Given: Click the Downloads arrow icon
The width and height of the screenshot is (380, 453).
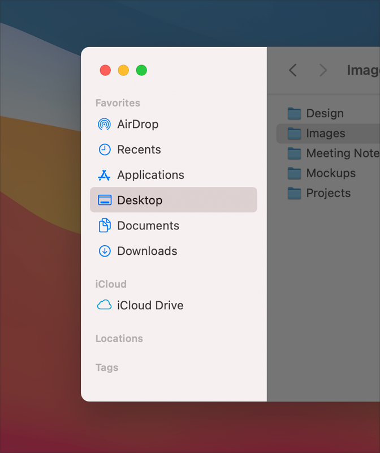Looking at the screenshot, I should point(105,251).
